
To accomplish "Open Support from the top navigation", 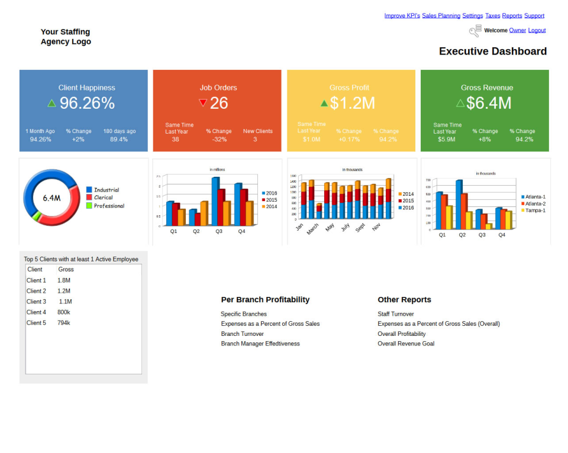I will [534, 15].
